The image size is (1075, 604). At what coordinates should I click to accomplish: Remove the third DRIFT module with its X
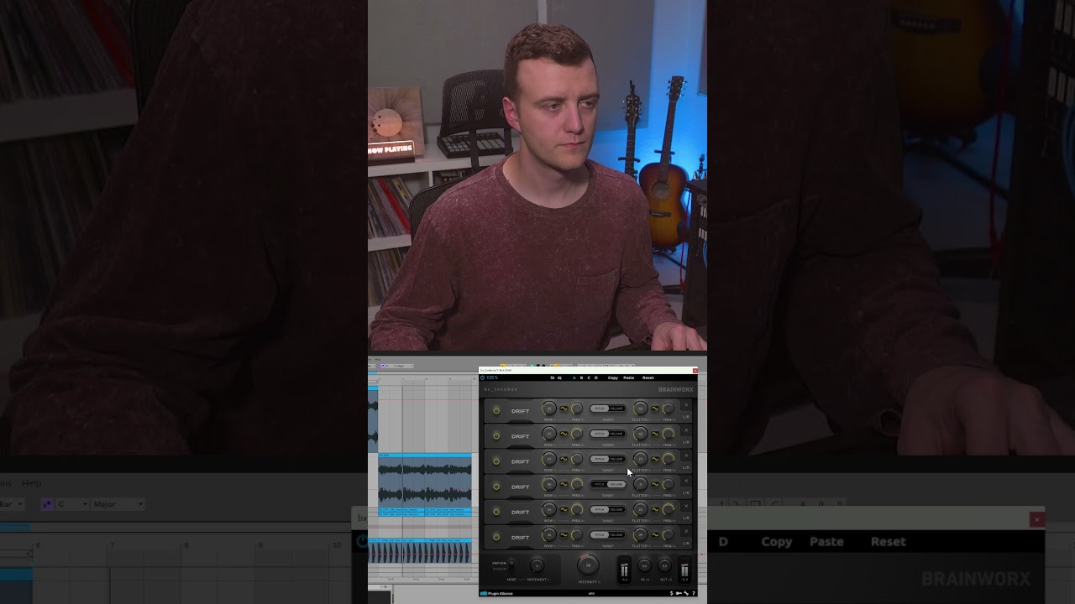[x=686, y=456]
